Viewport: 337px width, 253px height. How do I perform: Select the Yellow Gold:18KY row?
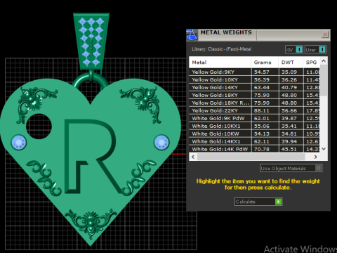tap(254, 95)
